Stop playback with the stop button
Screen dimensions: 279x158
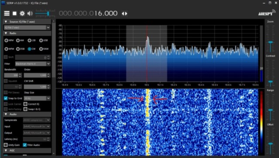[x=14, y=13]
